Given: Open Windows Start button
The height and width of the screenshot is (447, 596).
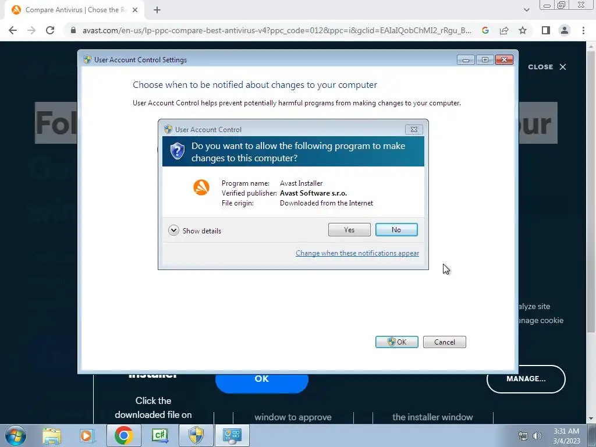Looking at the screenshot, I should (15, 435).
